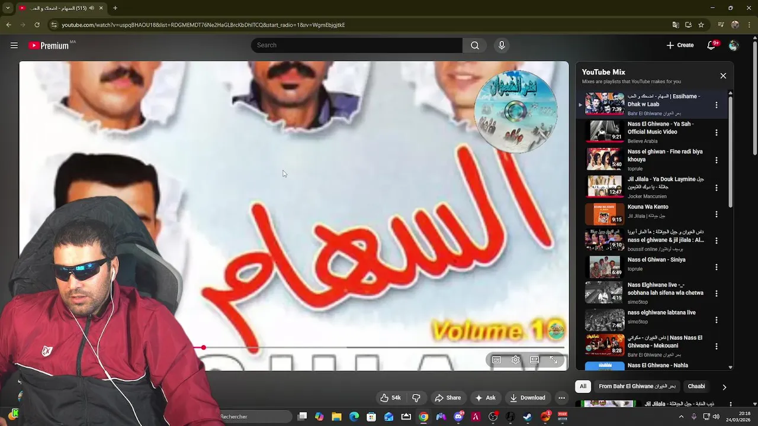This screenshot has height=426, width=758.
Task: Open the notifications bell
Action: click(x=712, y=45)
